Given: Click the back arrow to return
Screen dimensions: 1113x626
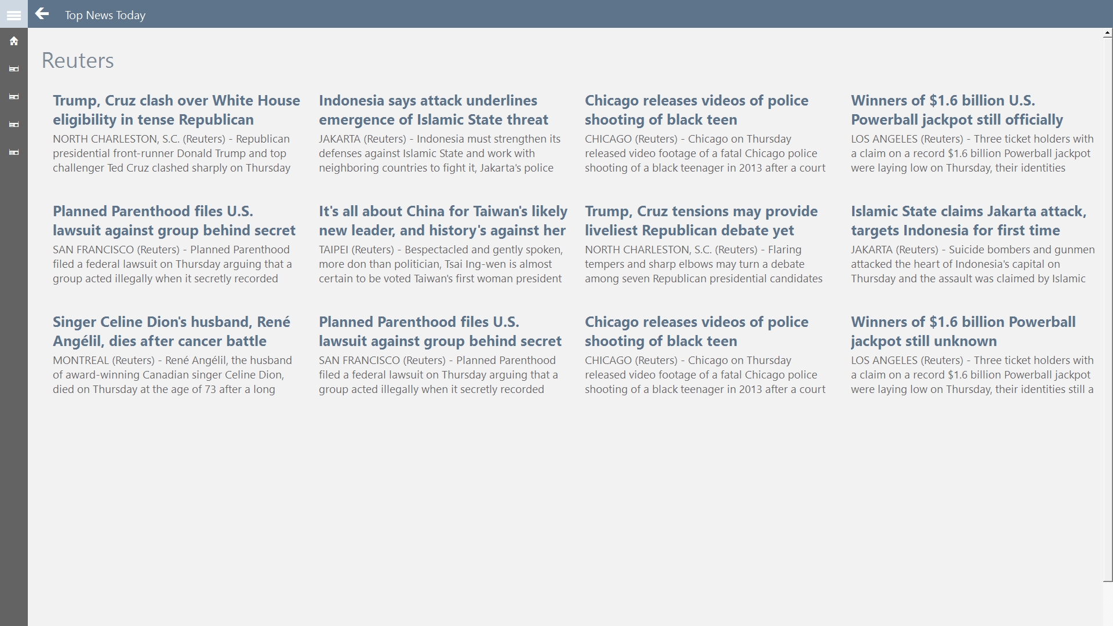Looking at the screenshot, I should [42, 14].
